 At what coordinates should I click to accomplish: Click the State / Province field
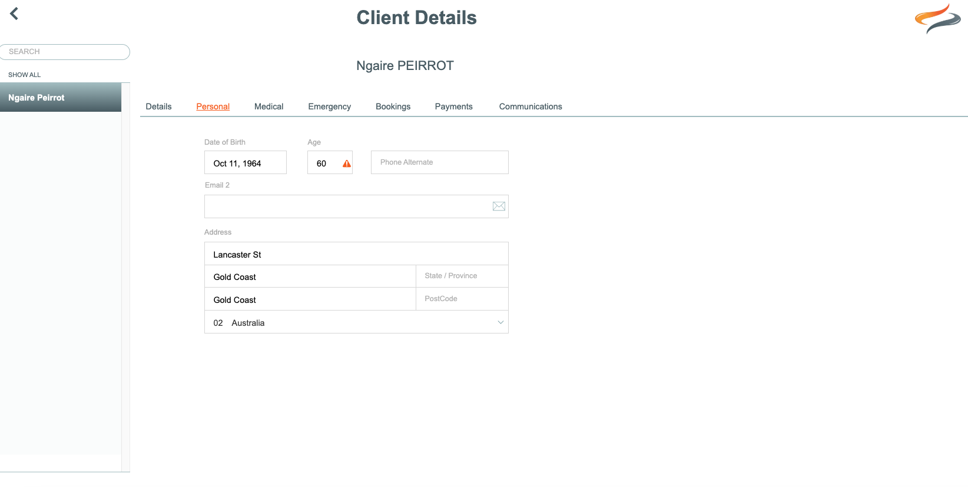coord(462,276)
